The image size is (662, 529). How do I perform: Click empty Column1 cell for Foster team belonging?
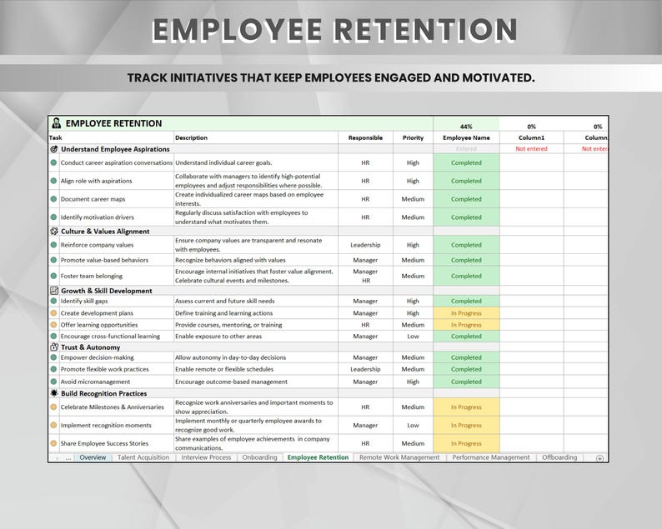[532, 276]
